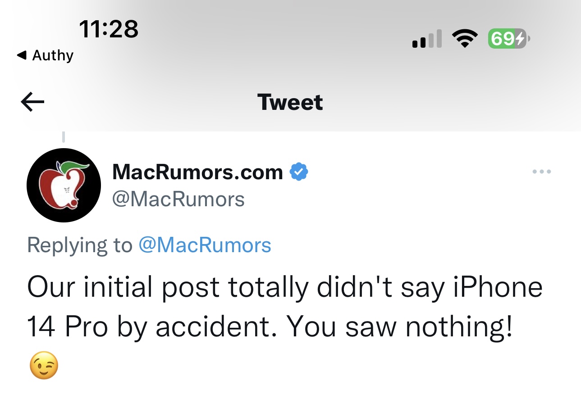Return to Authy via its label
This screenshot has width=581, height=394.
(x=53, y=55)
